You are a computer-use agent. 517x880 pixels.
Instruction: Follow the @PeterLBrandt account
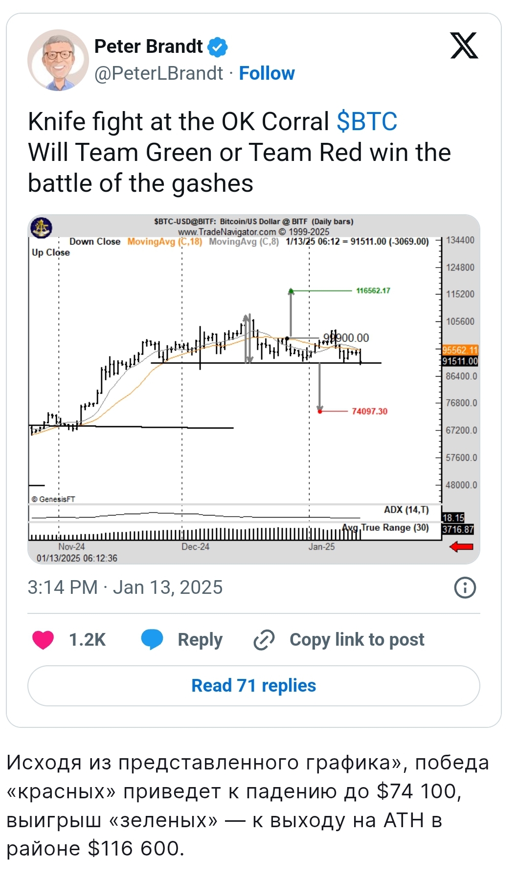pyautogui.click(x=267, y=73)
